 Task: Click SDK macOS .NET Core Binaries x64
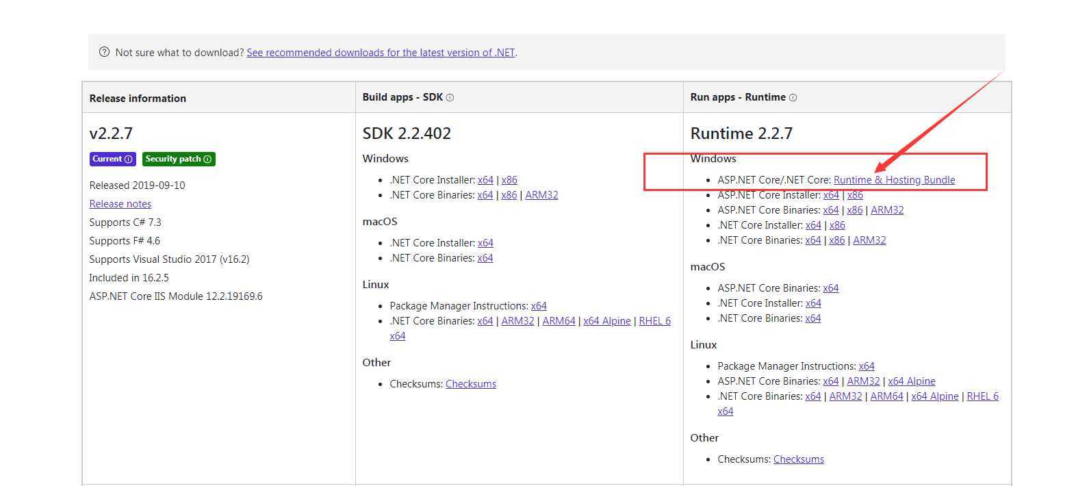485,258
